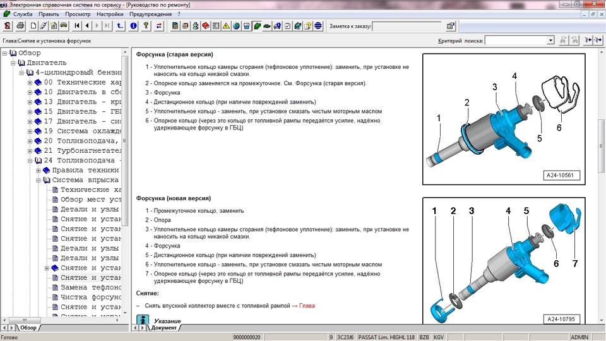Click the previous search hit arrow icon
This screenshot has width=606, height=341.
[x=588, y=40]
